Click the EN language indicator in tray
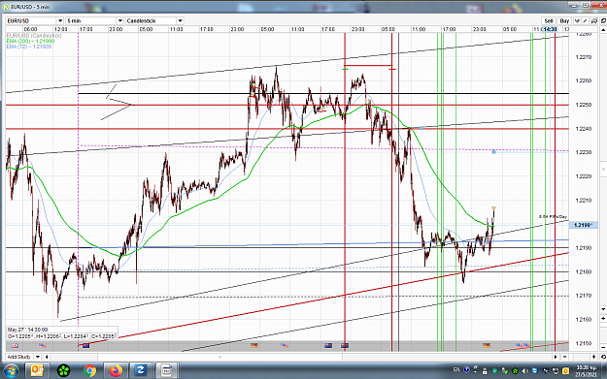This screenshot has width=607, height=379. click(x=456, y=370)
